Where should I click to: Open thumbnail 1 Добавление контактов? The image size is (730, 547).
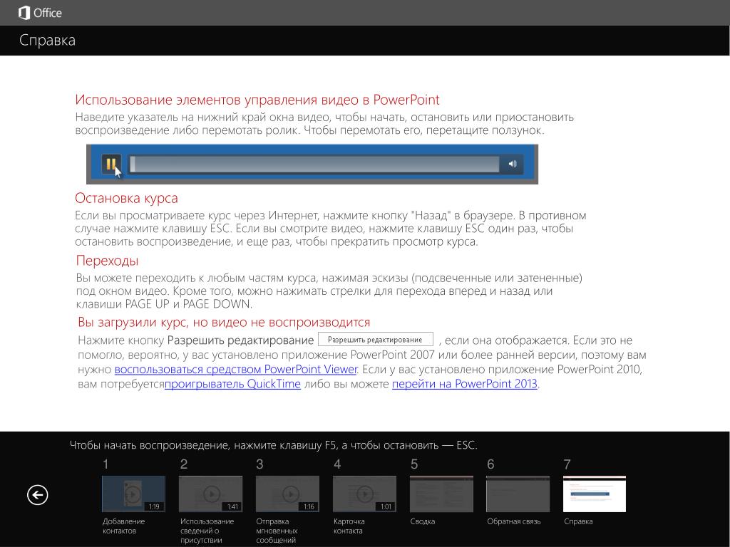coord(133,494)
